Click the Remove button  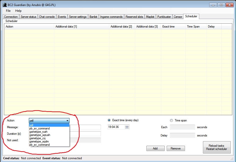click(x=175, y=148)
